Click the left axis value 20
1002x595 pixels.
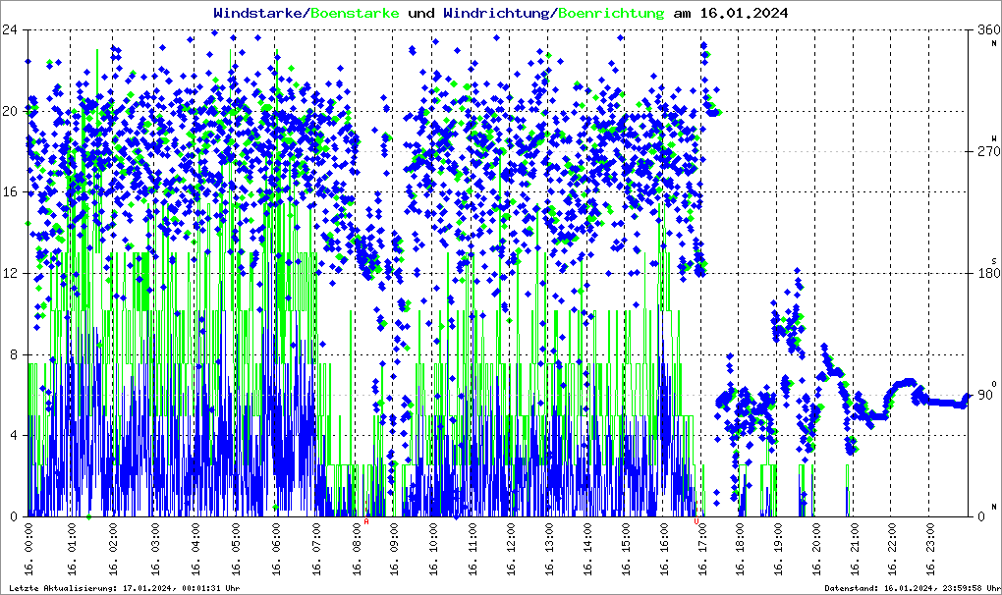10,111
